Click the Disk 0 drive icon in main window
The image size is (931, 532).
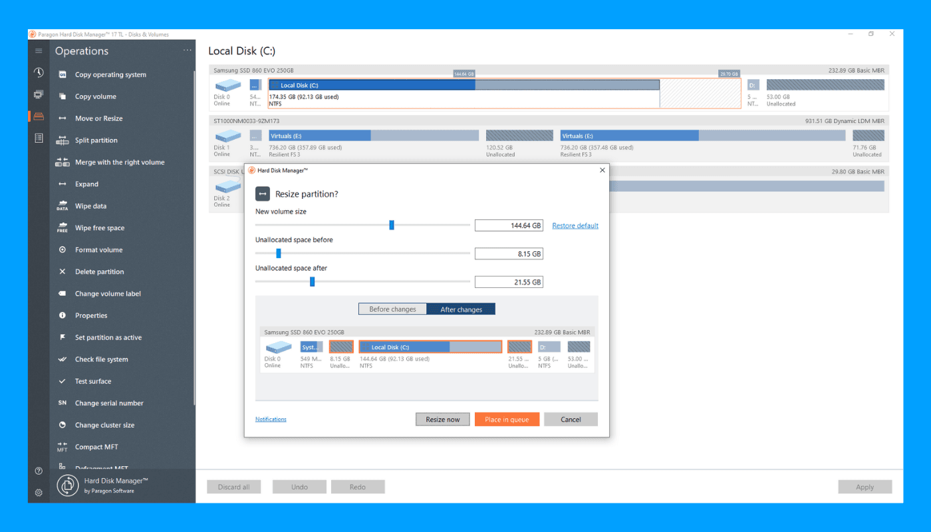tap(227, 85)
